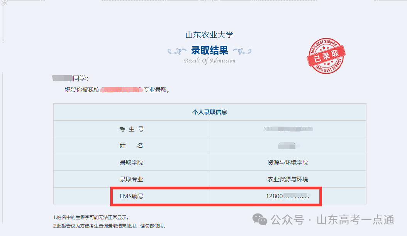Click the 考生号 table row label
The image size is (407, 236).
[x=132, y=128]
